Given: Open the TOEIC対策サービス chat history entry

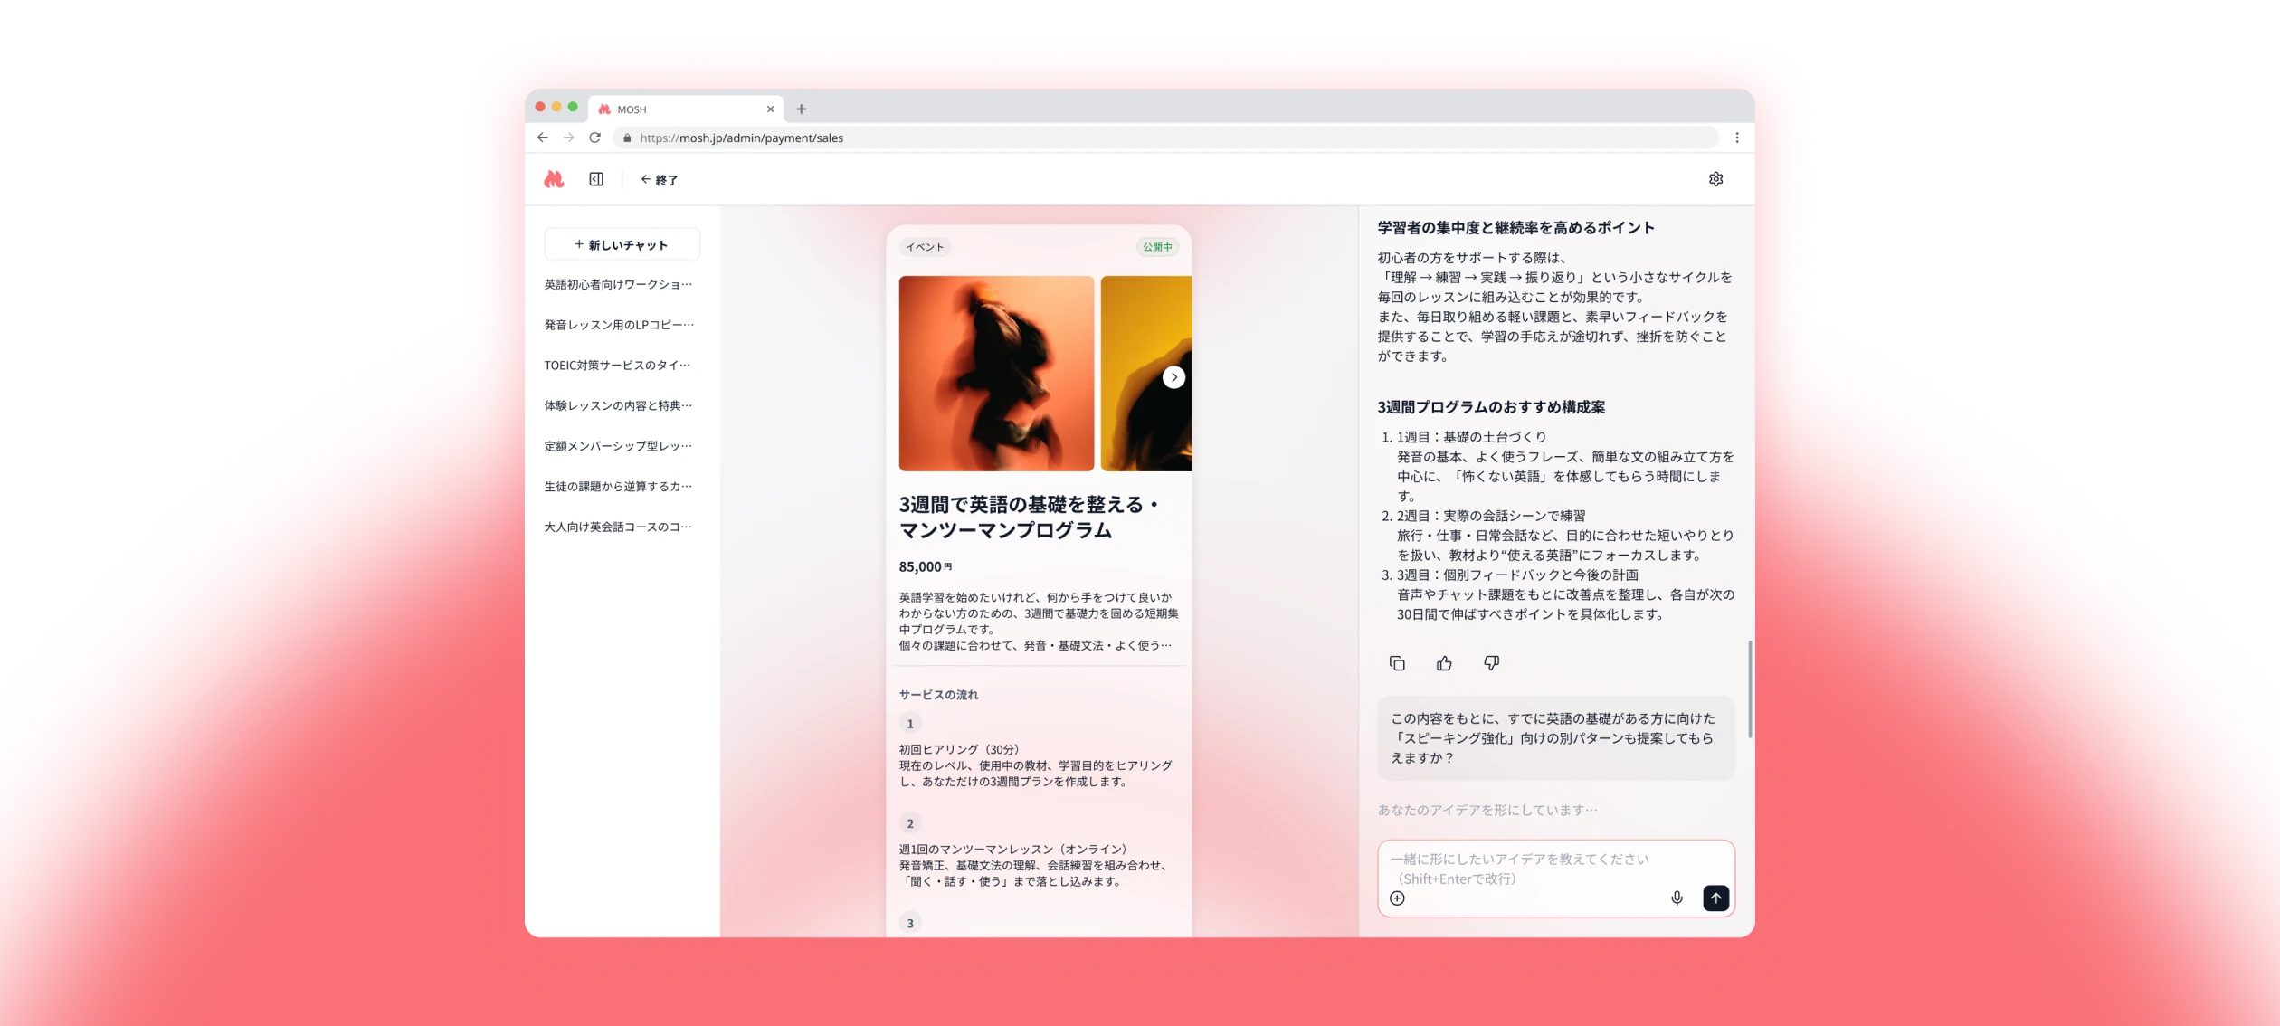Looking at the screenshot, I should point(617,366).
